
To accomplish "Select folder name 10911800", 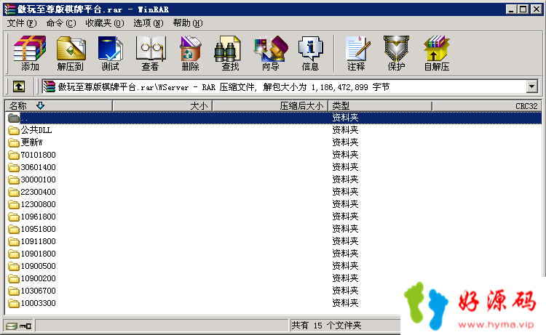I will click(x=39, y=241).
